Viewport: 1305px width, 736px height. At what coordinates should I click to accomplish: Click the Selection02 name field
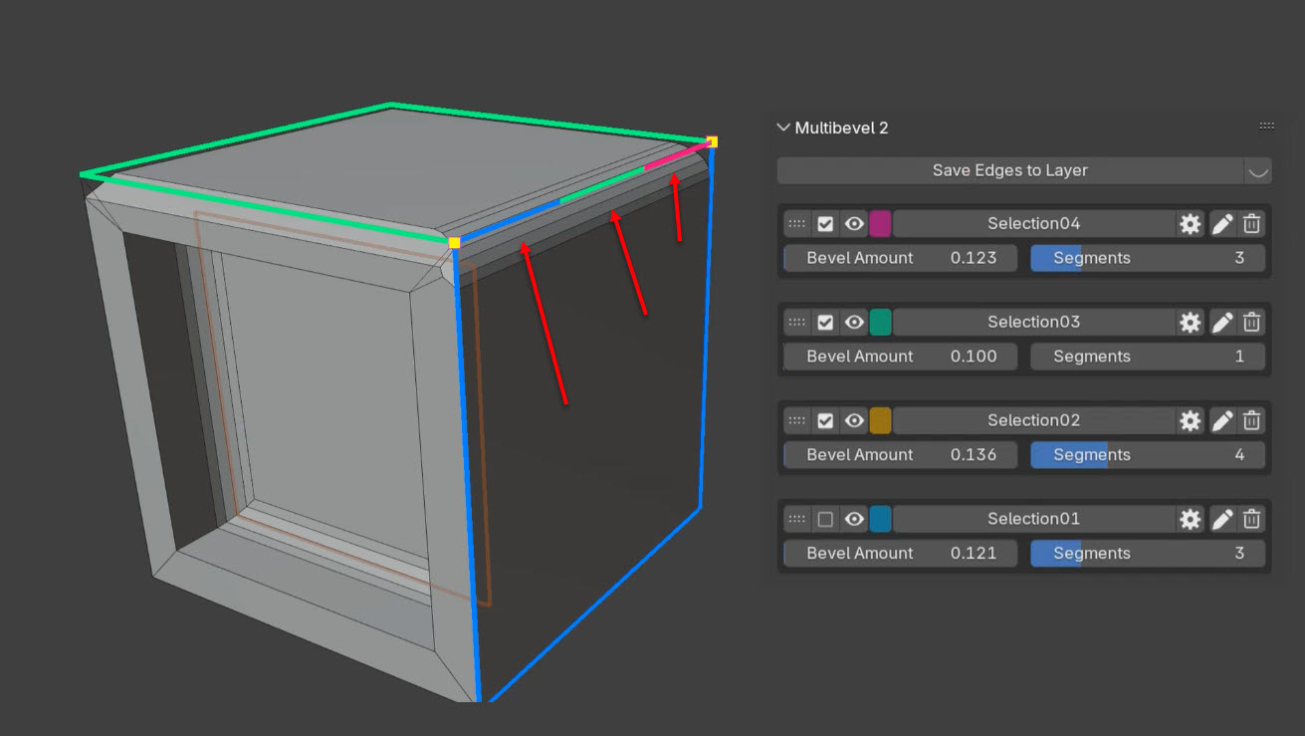(x=1033, y=421)
